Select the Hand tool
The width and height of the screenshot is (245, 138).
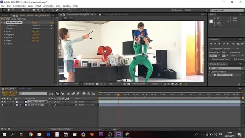coord(8,10)
